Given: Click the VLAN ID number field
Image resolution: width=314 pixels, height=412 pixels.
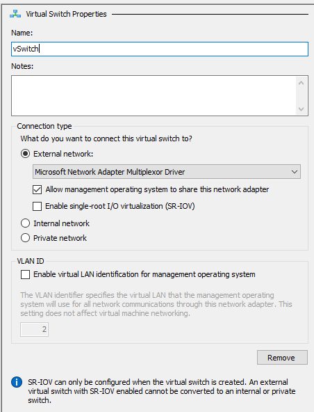Looking at the screenshot, I should pyautogui.click(x=34, y=329).
